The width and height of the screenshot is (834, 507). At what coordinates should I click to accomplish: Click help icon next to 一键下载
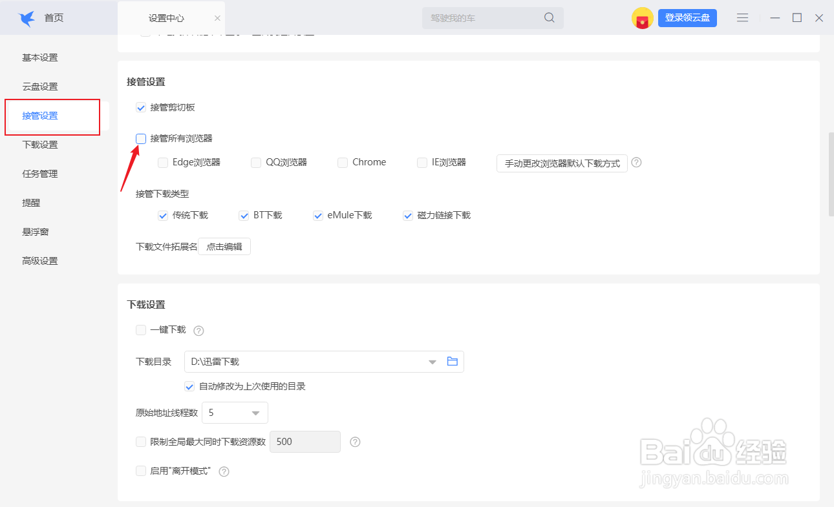pos(198,330)
